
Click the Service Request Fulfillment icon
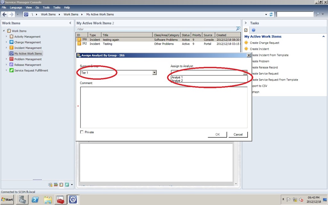tap(12, 70)
